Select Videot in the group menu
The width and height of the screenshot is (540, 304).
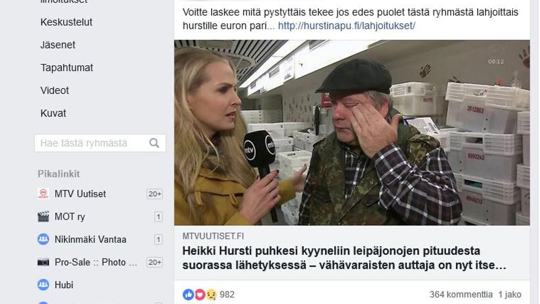(x=55, y=90)
